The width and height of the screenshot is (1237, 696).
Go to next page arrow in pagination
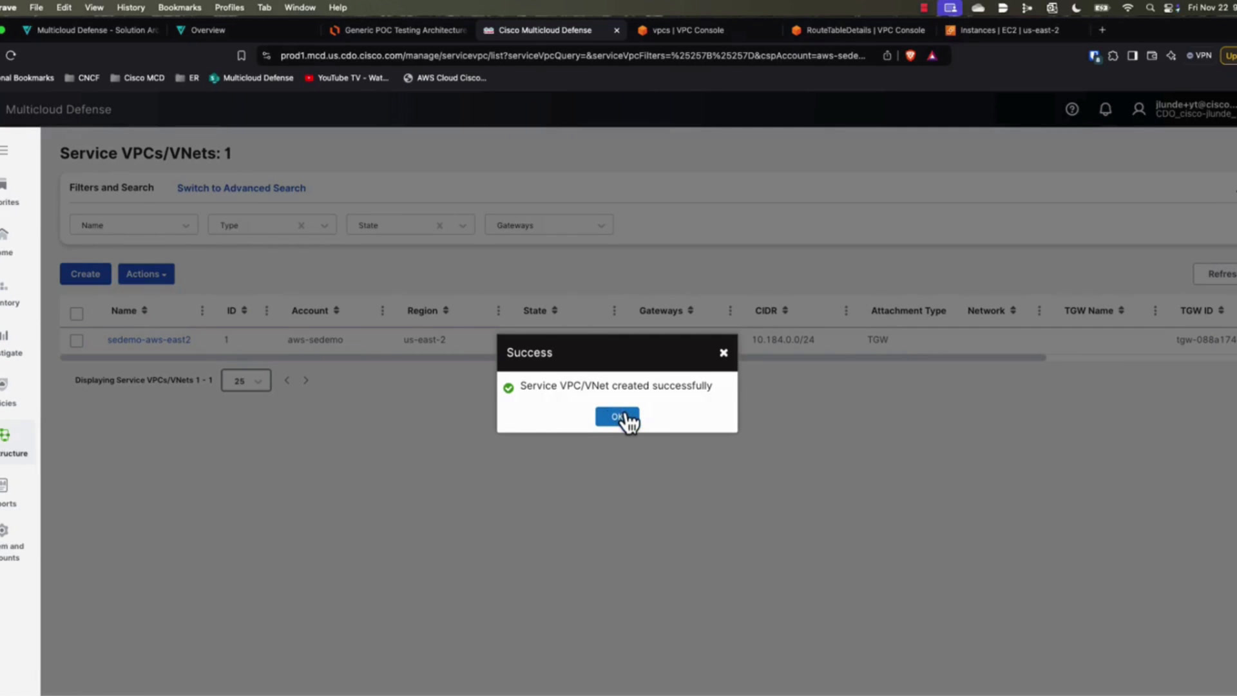point(306,380)
